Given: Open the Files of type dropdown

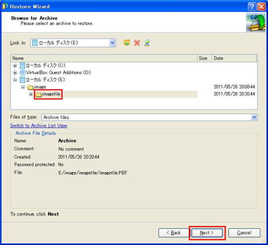Looking at the screenshot, I should click(254, 117).
